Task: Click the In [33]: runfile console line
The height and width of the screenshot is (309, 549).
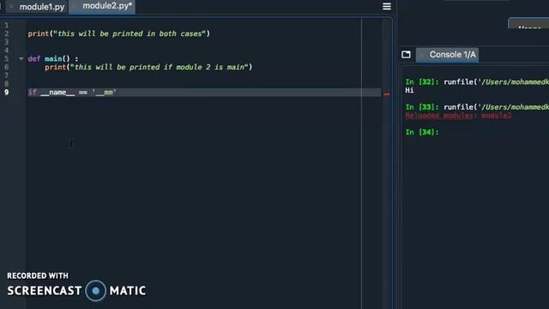Action: click(477, 107)
